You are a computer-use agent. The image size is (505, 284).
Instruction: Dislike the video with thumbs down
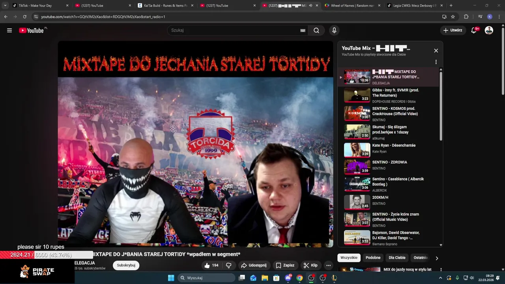click(229, 265)
